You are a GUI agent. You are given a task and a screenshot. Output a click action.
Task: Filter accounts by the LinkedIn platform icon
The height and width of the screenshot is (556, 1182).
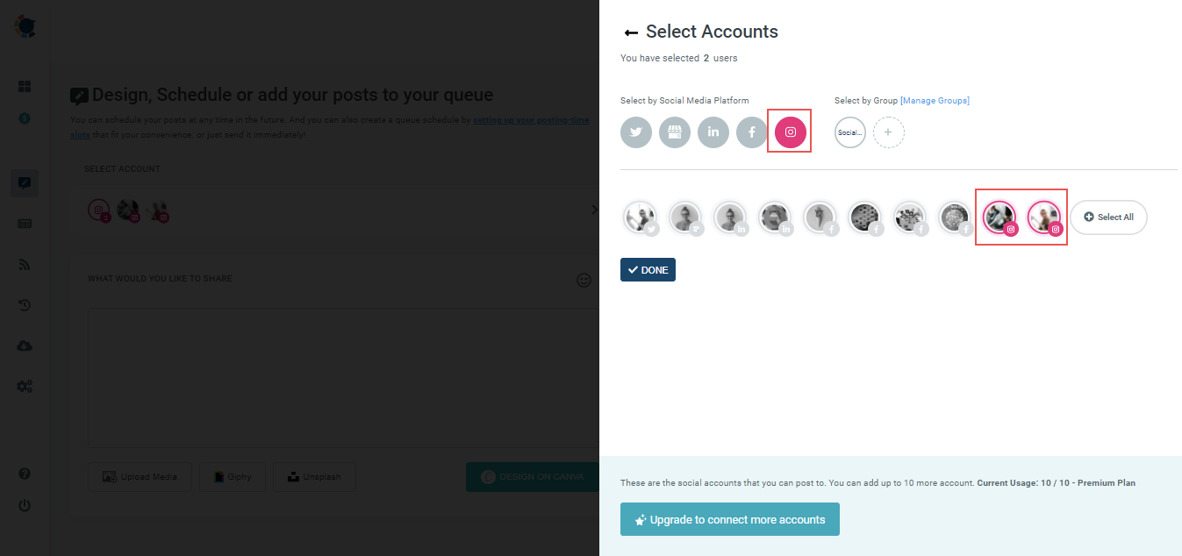click(713, 132)
